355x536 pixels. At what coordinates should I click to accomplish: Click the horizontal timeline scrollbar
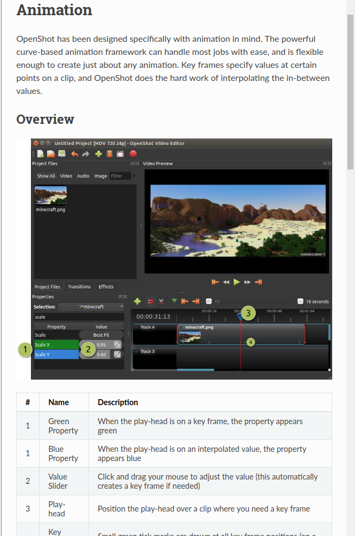click(x=195, y=370)
